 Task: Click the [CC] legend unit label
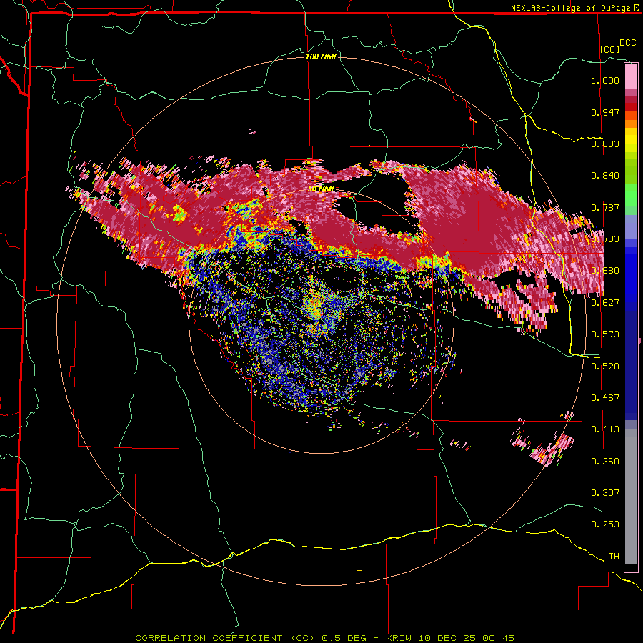[610, 49]
